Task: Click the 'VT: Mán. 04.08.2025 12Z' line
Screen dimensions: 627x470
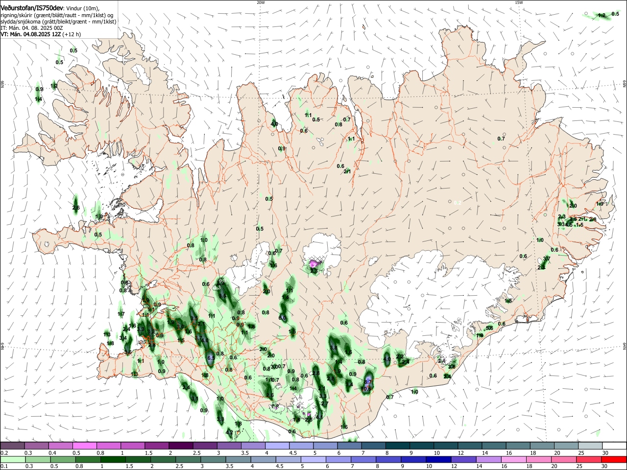Action: [30, 34]
